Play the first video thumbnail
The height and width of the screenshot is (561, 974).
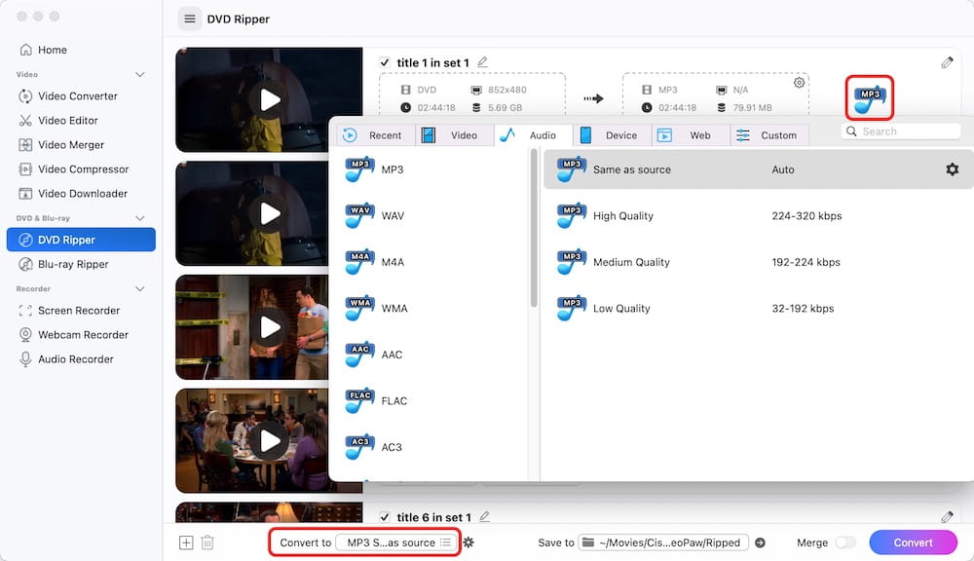[269, 100]
